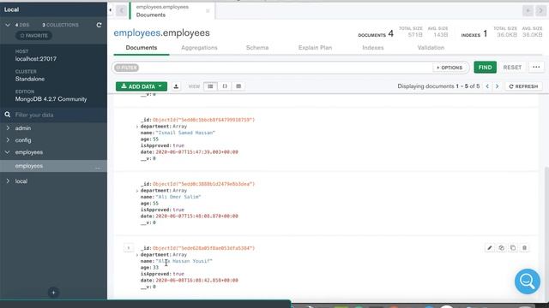
Task: Click the name value "Ismail Samad Hassan"
Action: [185, 133]
